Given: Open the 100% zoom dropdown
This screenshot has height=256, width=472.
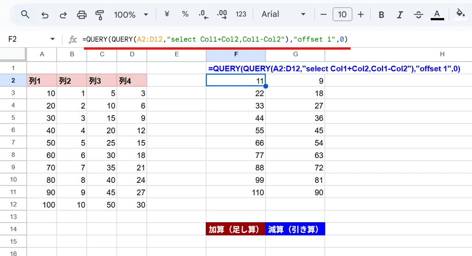Looking at the screenshot, I should [131, 15].
